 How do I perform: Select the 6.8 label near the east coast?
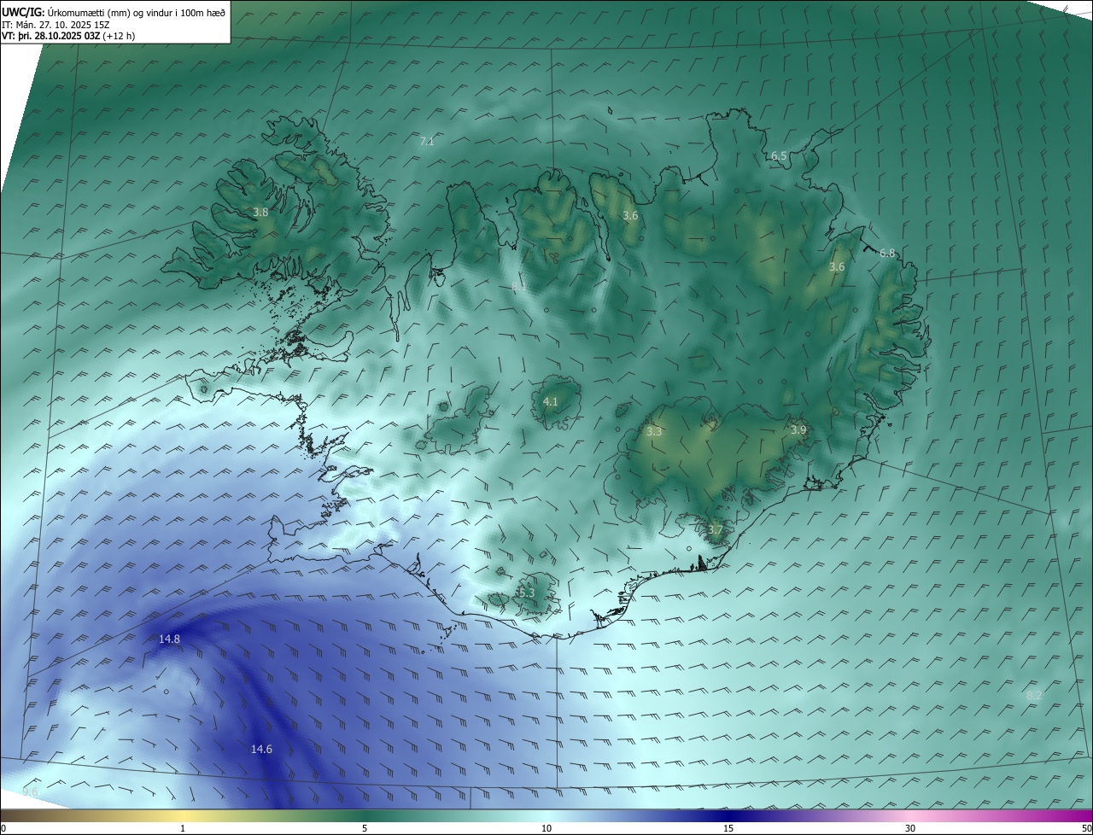887,253
